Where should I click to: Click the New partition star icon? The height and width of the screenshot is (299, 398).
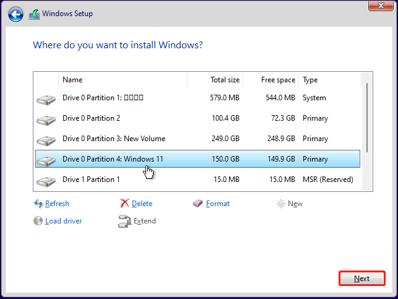click(281, 204)
